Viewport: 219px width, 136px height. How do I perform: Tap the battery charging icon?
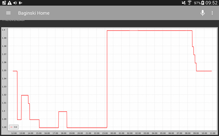(203, 3)
